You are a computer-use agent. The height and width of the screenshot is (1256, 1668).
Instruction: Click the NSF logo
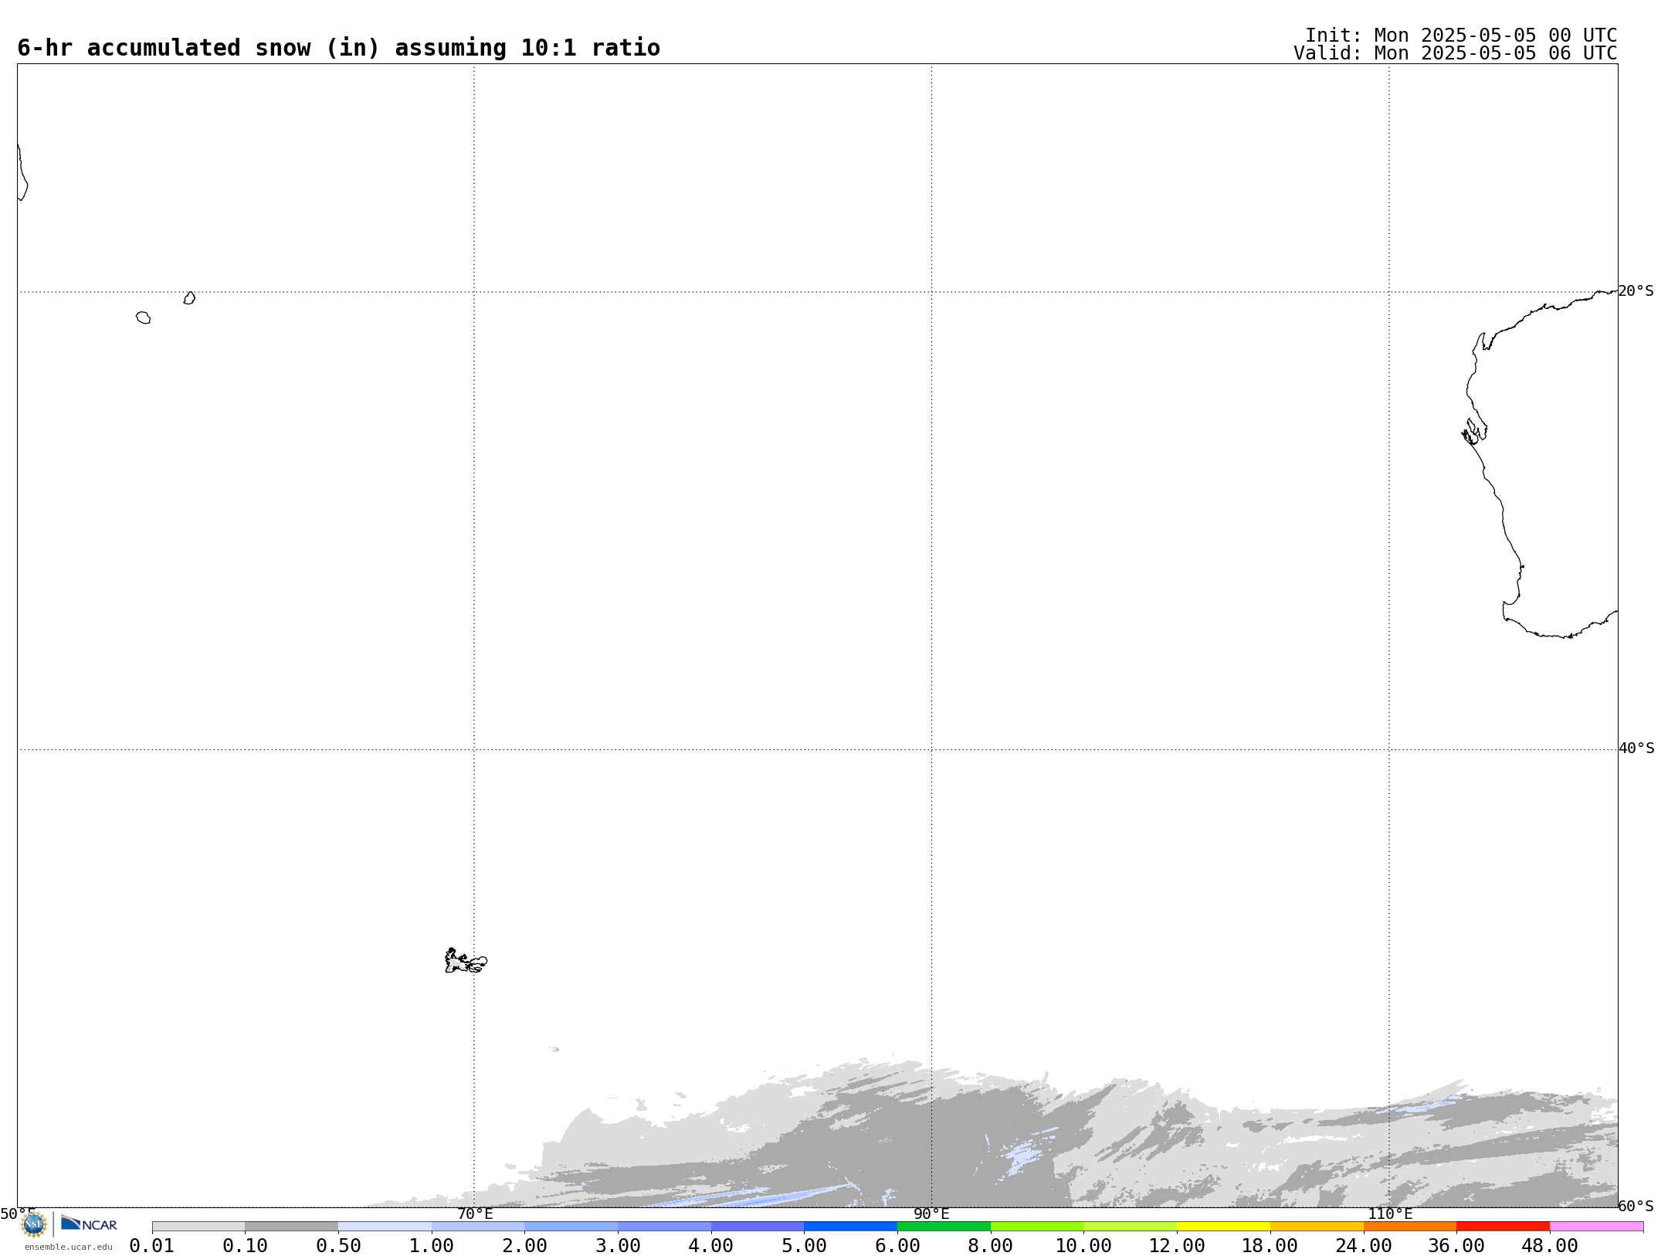[34, 1224]
